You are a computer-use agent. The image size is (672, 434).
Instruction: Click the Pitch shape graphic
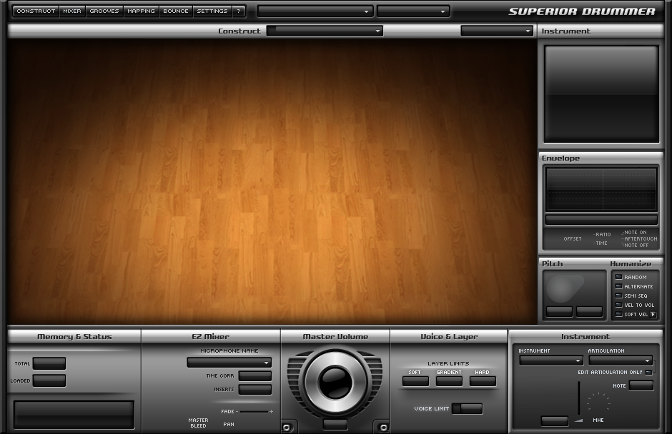tap(565, 288)
